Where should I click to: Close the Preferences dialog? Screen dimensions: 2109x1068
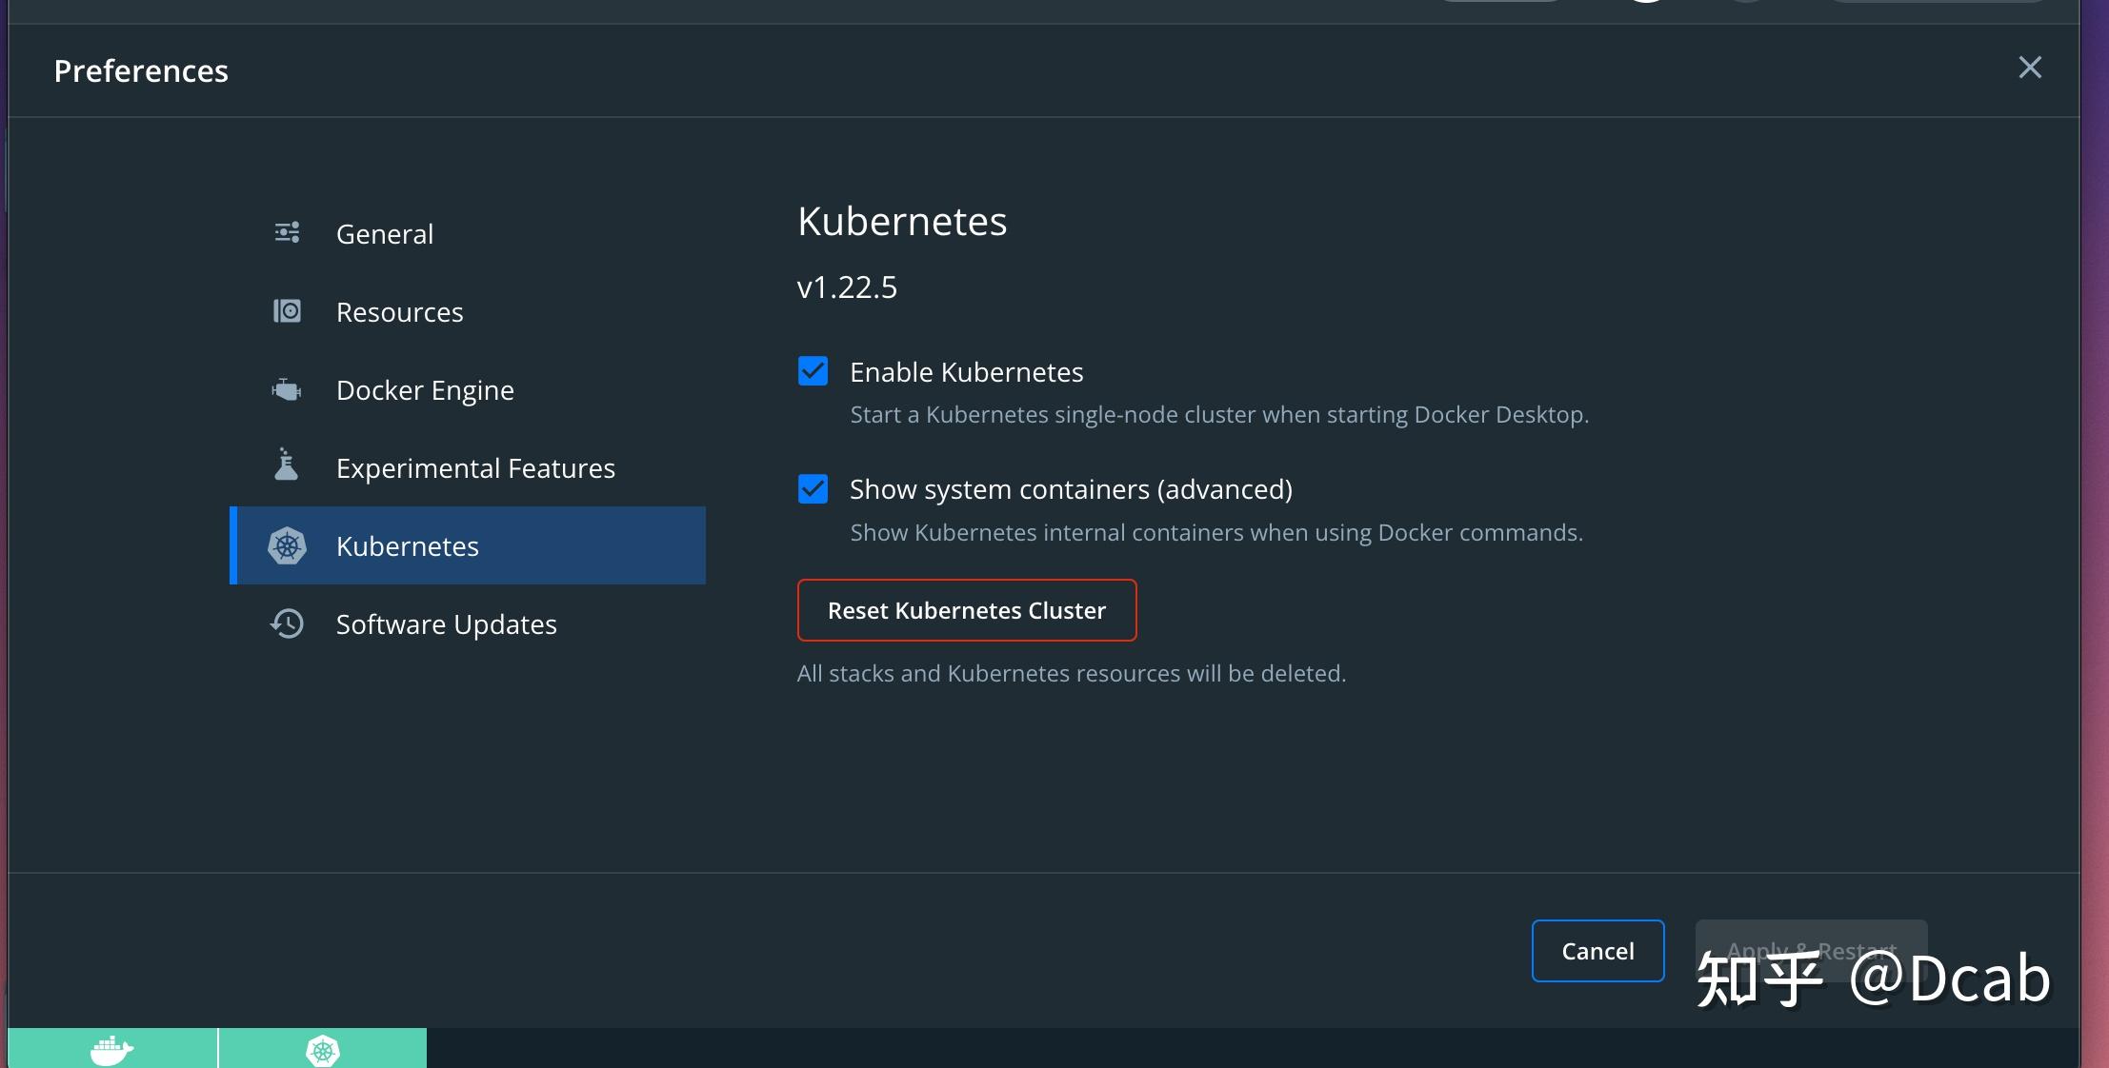coord(2030,68)
